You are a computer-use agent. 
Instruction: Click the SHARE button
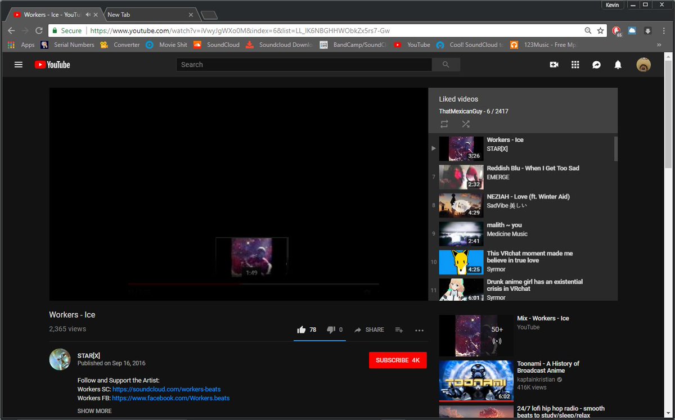pyautogui.click(x=369, y=330)
